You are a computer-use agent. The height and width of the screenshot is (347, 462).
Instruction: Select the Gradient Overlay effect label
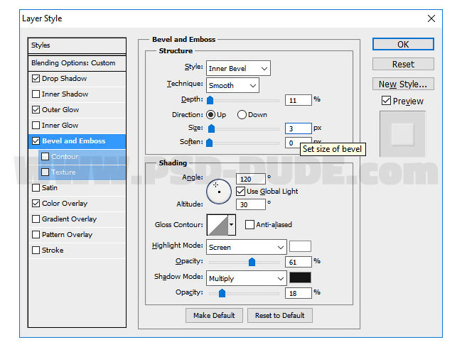pos(69,219)
